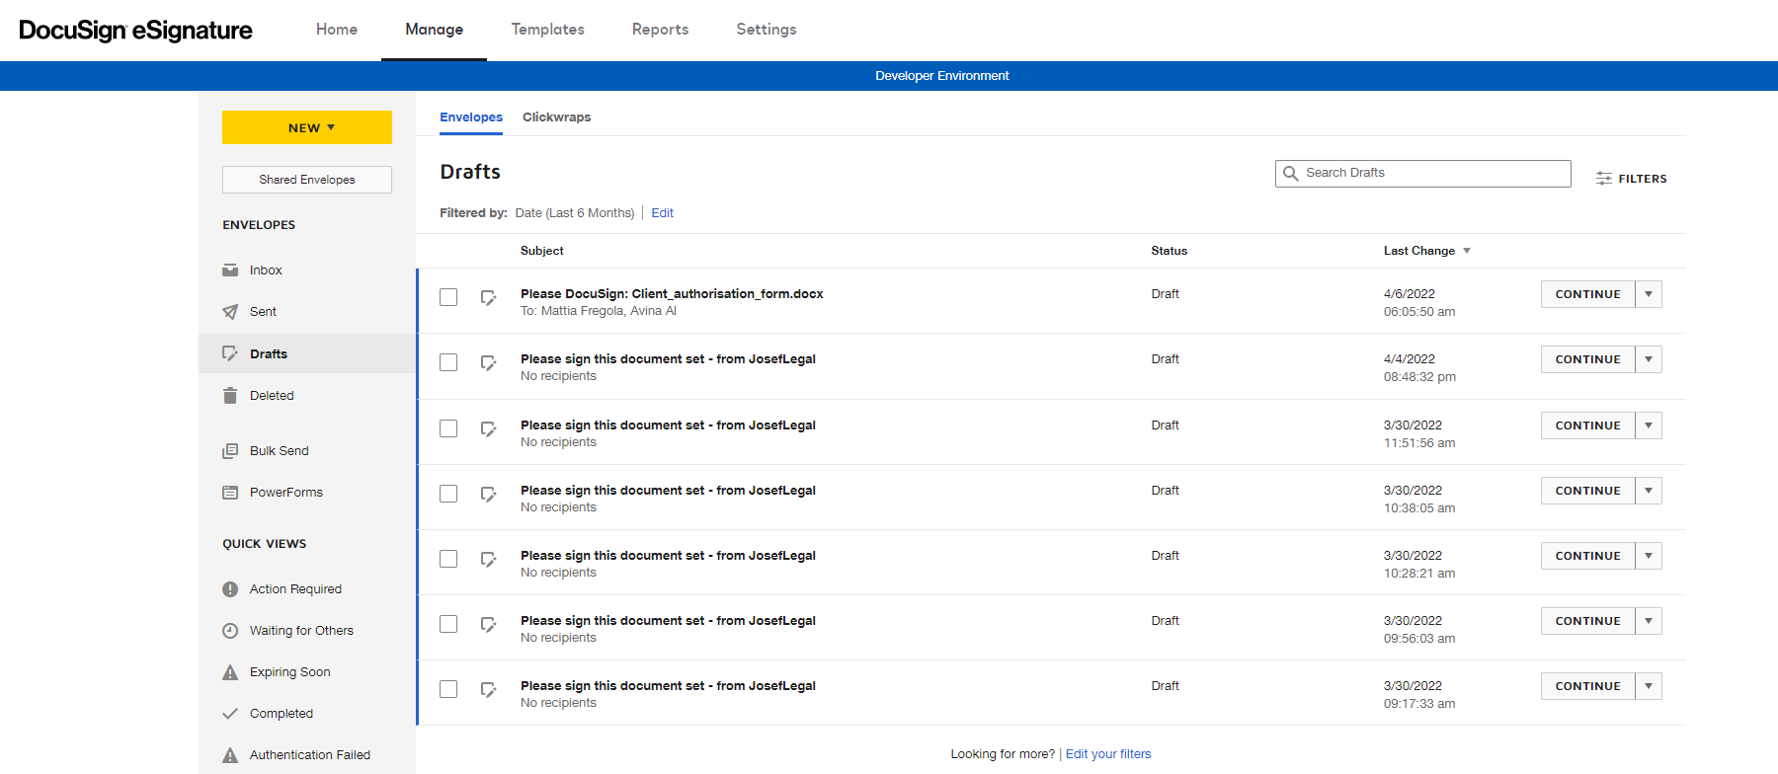The height and width of the screenshot is (774, 1778).
Task: Go to the Home tab
Action: pos(337,30)
